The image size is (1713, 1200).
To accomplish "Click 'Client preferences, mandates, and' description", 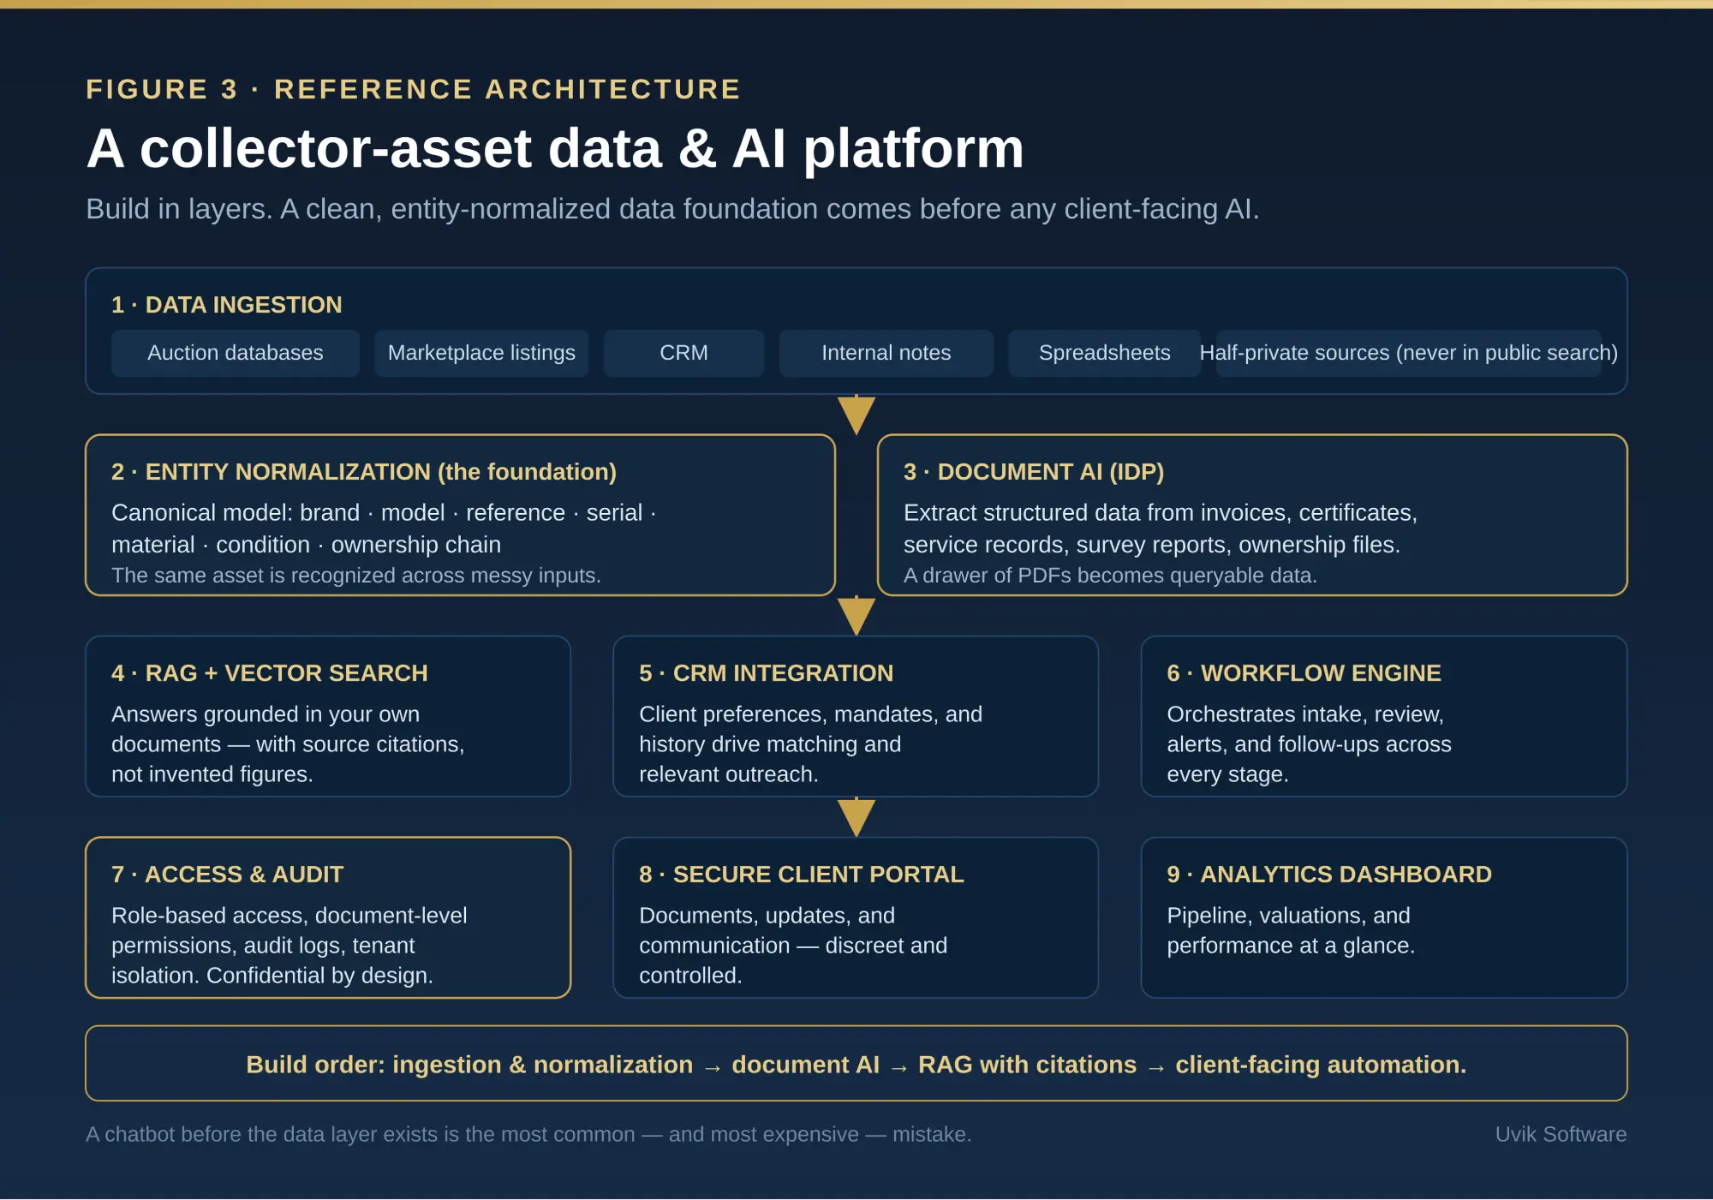I will pyautogui.click(x=810, y=744).
